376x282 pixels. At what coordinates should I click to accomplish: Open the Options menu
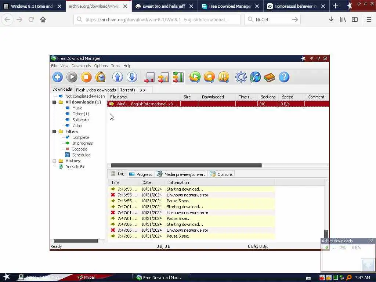101,66
